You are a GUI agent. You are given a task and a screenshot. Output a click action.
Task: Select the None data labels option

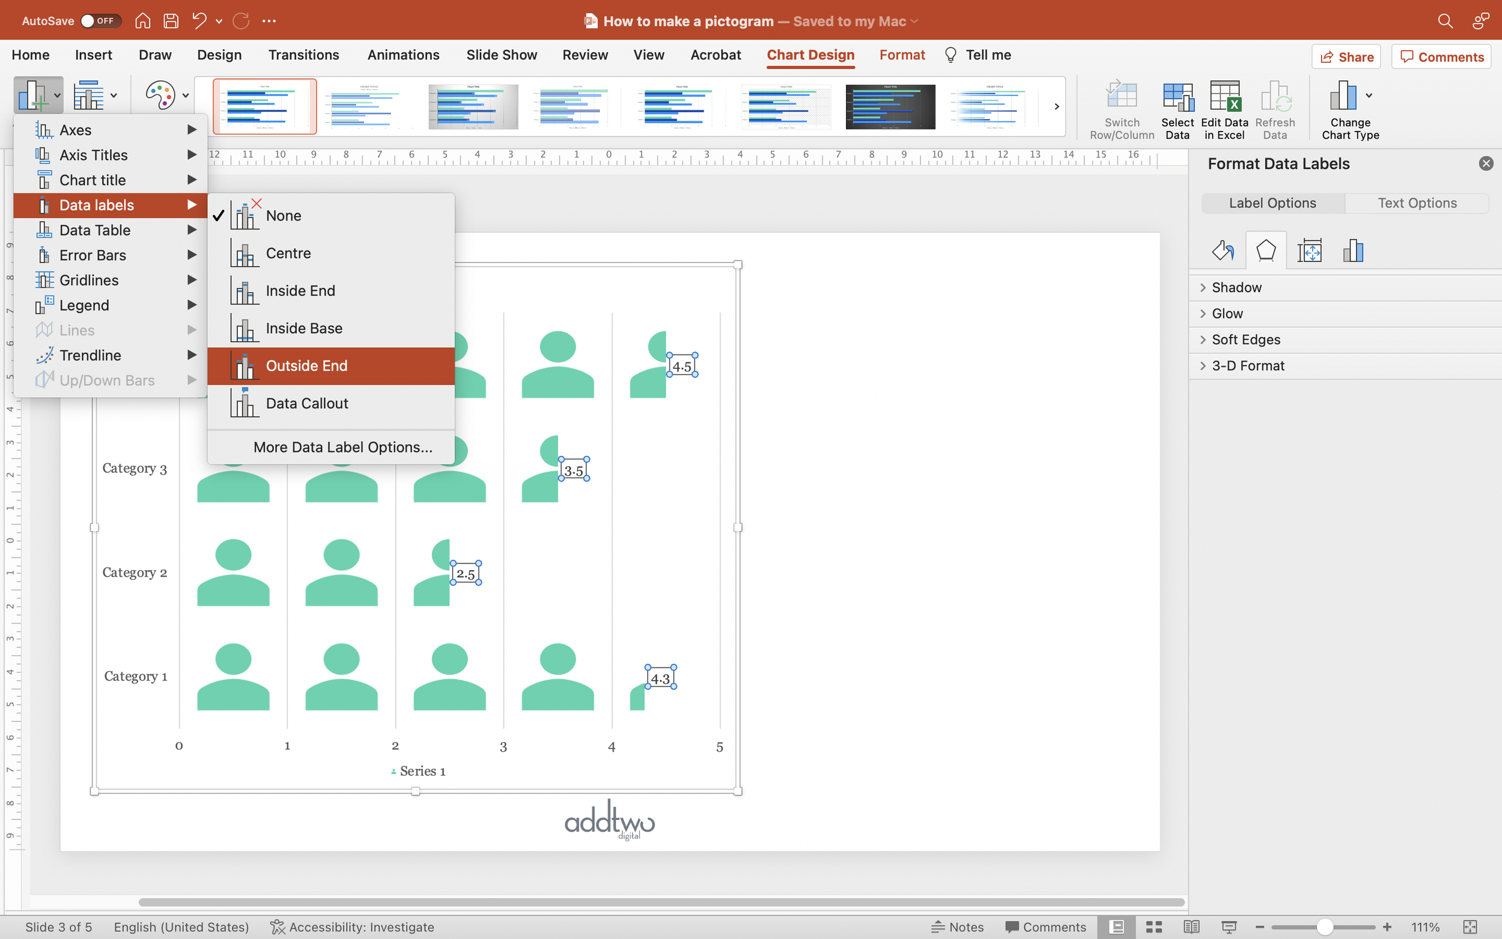coord(283,216)
